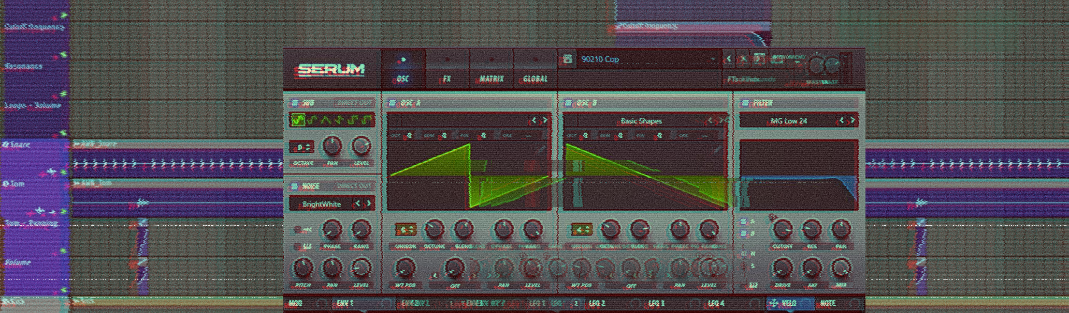Screen dimensions: 1069x313
Task: Select the triangle sub oscillator waveform
Action: click(326, 120)
